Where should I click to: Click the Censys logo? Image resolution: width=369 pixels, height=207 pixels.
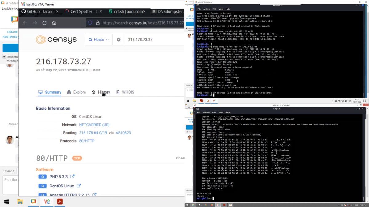coord(57,40)
